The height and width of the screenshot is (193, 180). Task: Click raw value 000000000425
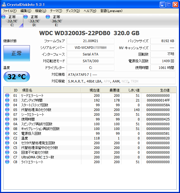pyautogui.click(x=158, y=119)
